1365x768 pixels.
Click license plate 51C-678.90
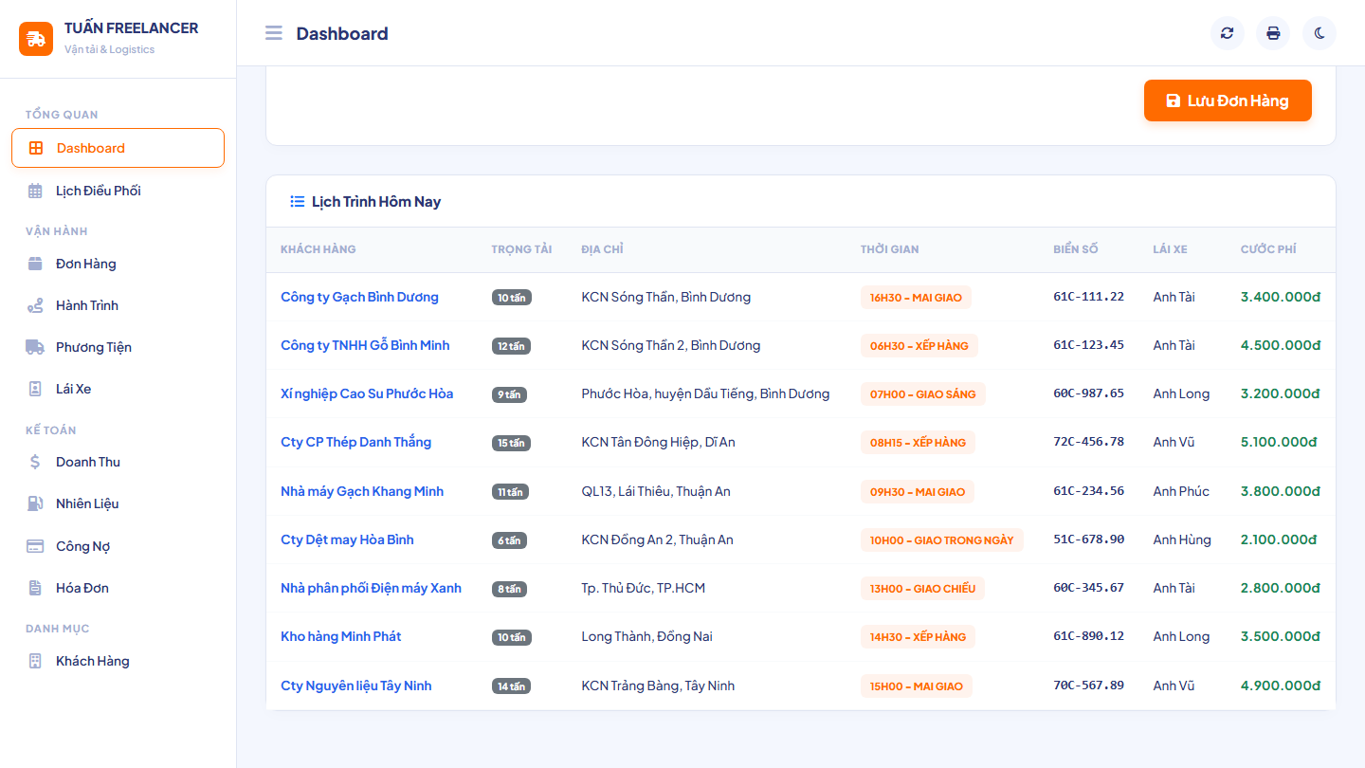(1088, 539)
